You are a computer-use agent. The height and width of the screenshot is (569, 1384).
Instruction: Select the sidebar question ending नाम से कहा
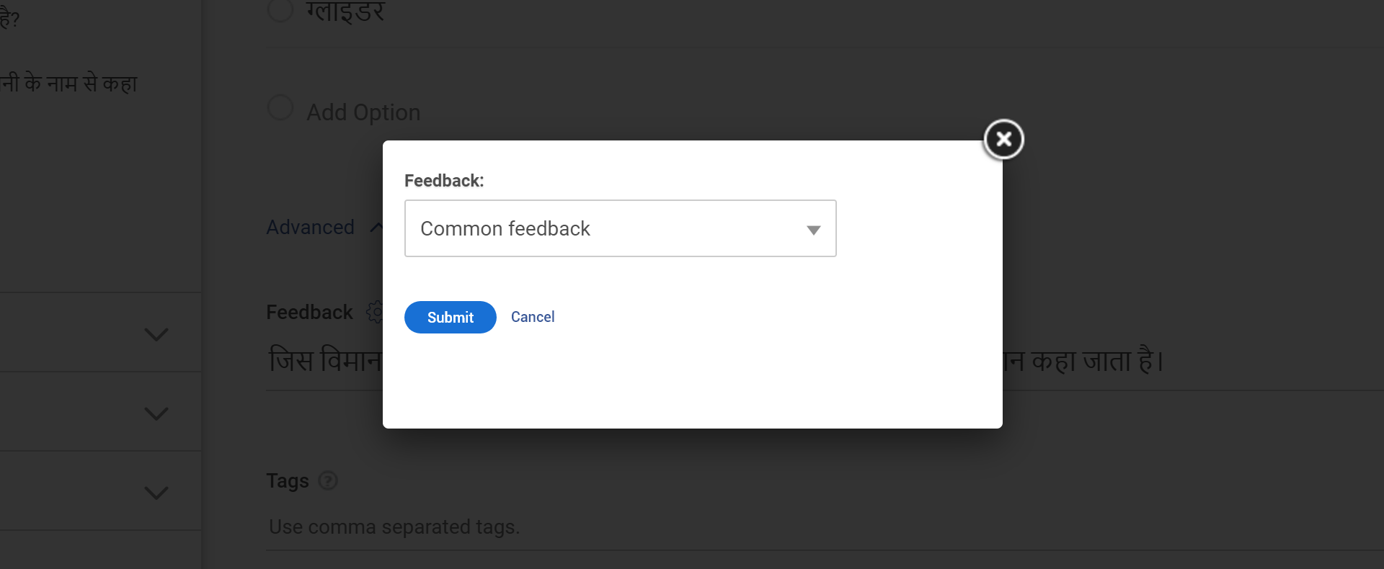[69, 84]
